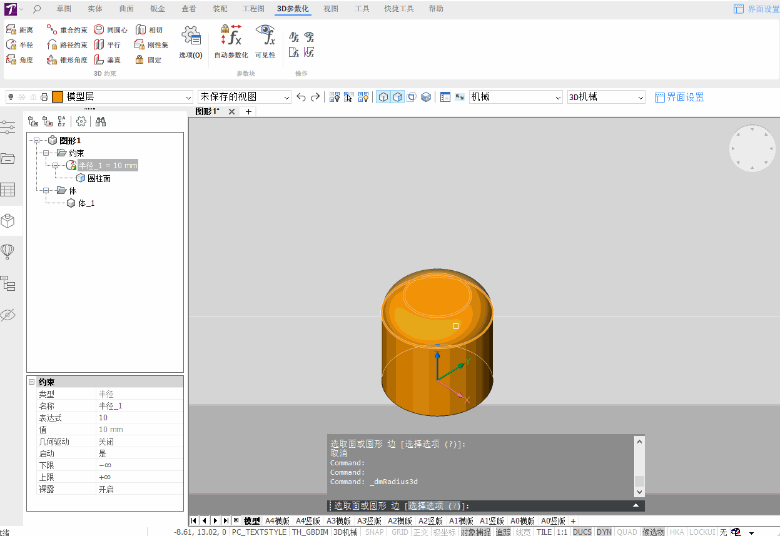Open 选项(0) options

point(191,42)
